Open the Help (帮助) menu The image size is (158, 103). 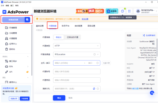pos(17,5)
